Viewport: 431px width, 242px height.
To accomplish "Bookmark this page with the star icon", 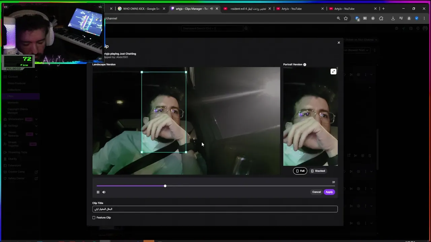I will [x=346, y=18].
